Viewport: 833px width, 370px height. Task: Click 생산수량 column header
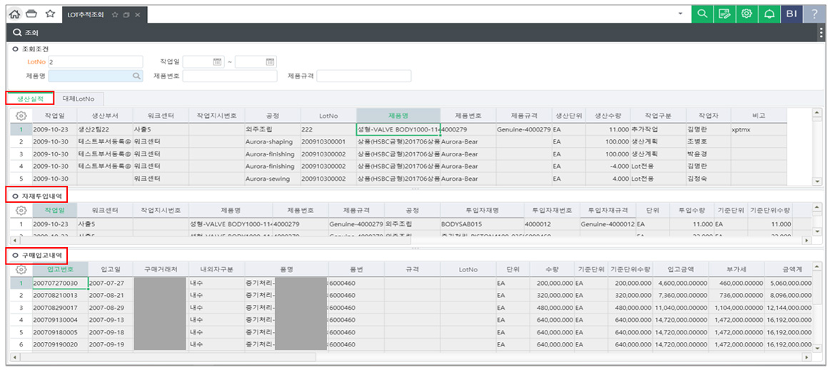click(608, 116)
